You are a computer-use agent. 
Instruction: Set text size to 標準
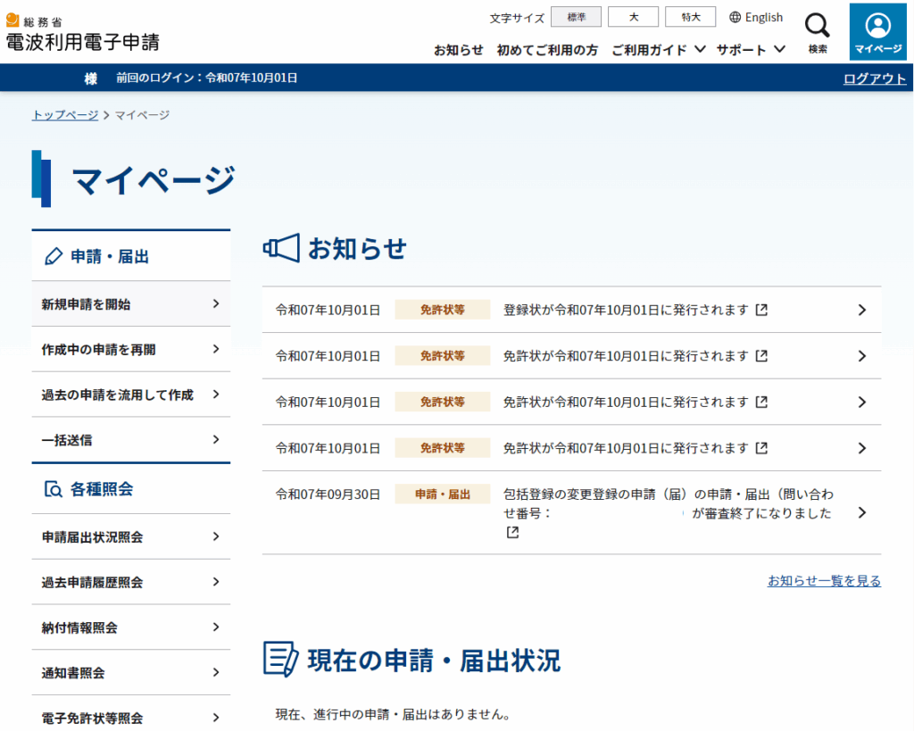(576, 17)
